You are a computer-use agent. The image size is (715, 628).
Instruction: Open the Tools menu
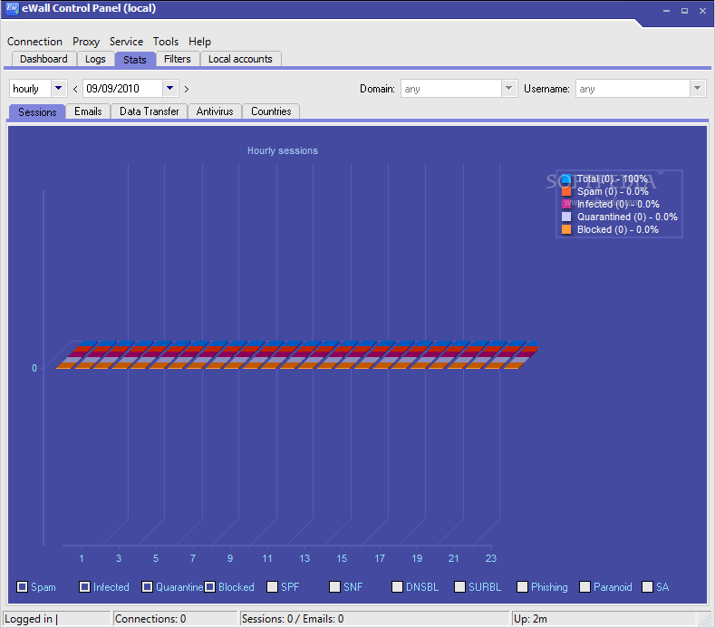pyautogui.click(x=166, y=42)
